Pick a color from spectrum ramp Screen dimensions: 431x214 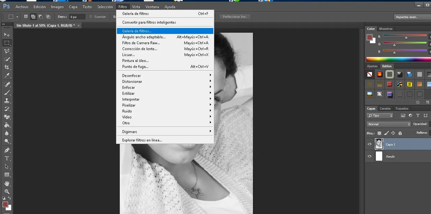coord(399,59)
